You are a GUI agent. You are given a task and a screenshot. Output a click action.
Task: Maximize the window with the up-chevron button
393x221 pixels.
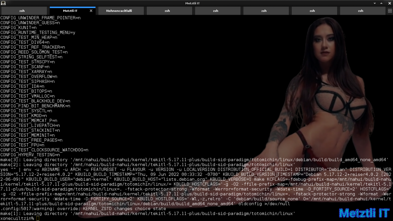(x=382, y=3)
